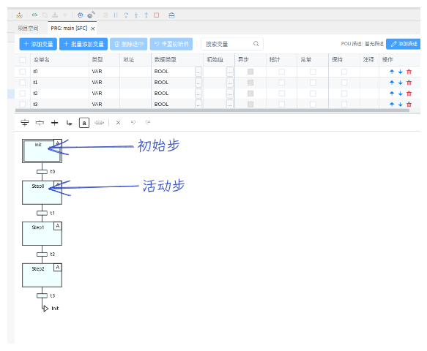Select the row checkbox for variable t0
Screen dimensions: 427x351
tap(23, 72)
